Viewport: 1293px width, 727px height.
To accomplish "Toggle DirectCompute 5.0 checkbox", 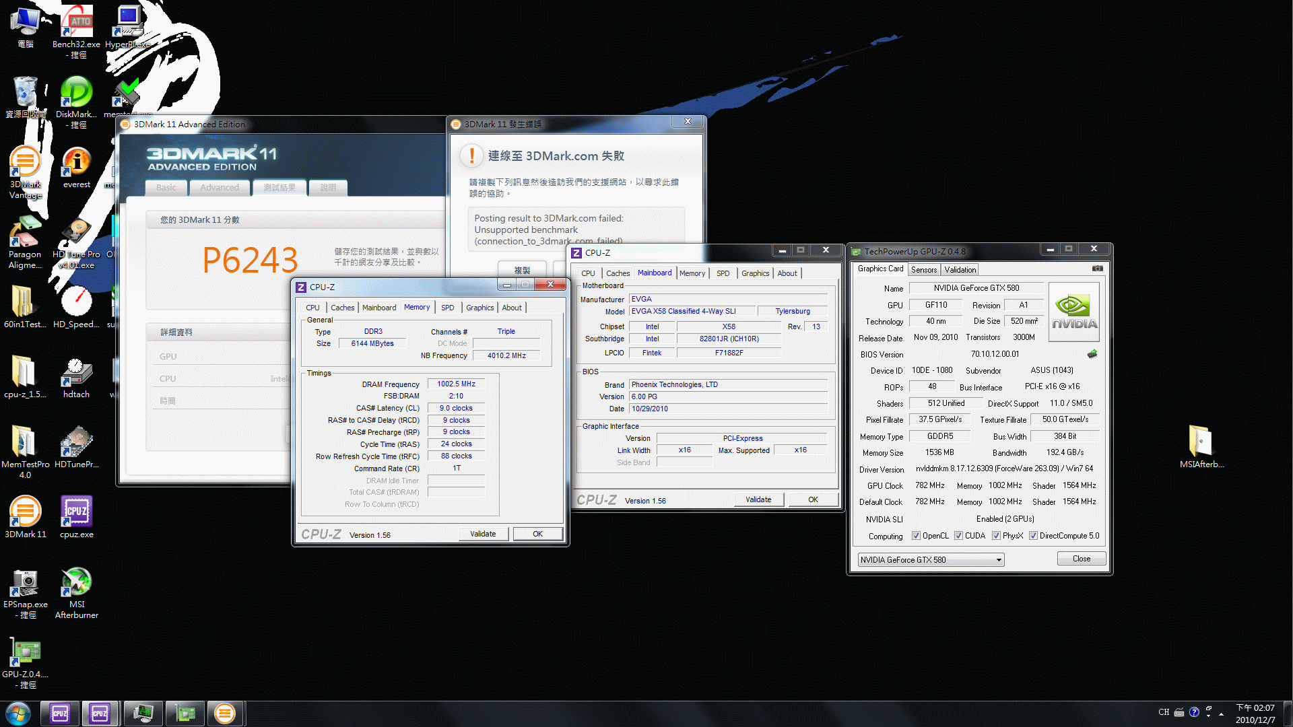I will click(x=1033, y=536).
